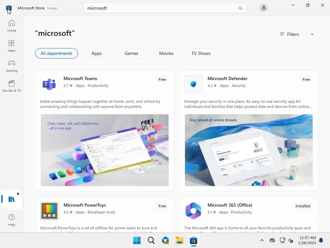Open the Home section in sidebar
This screenshot has width=330, height=248.
point(12,26)
